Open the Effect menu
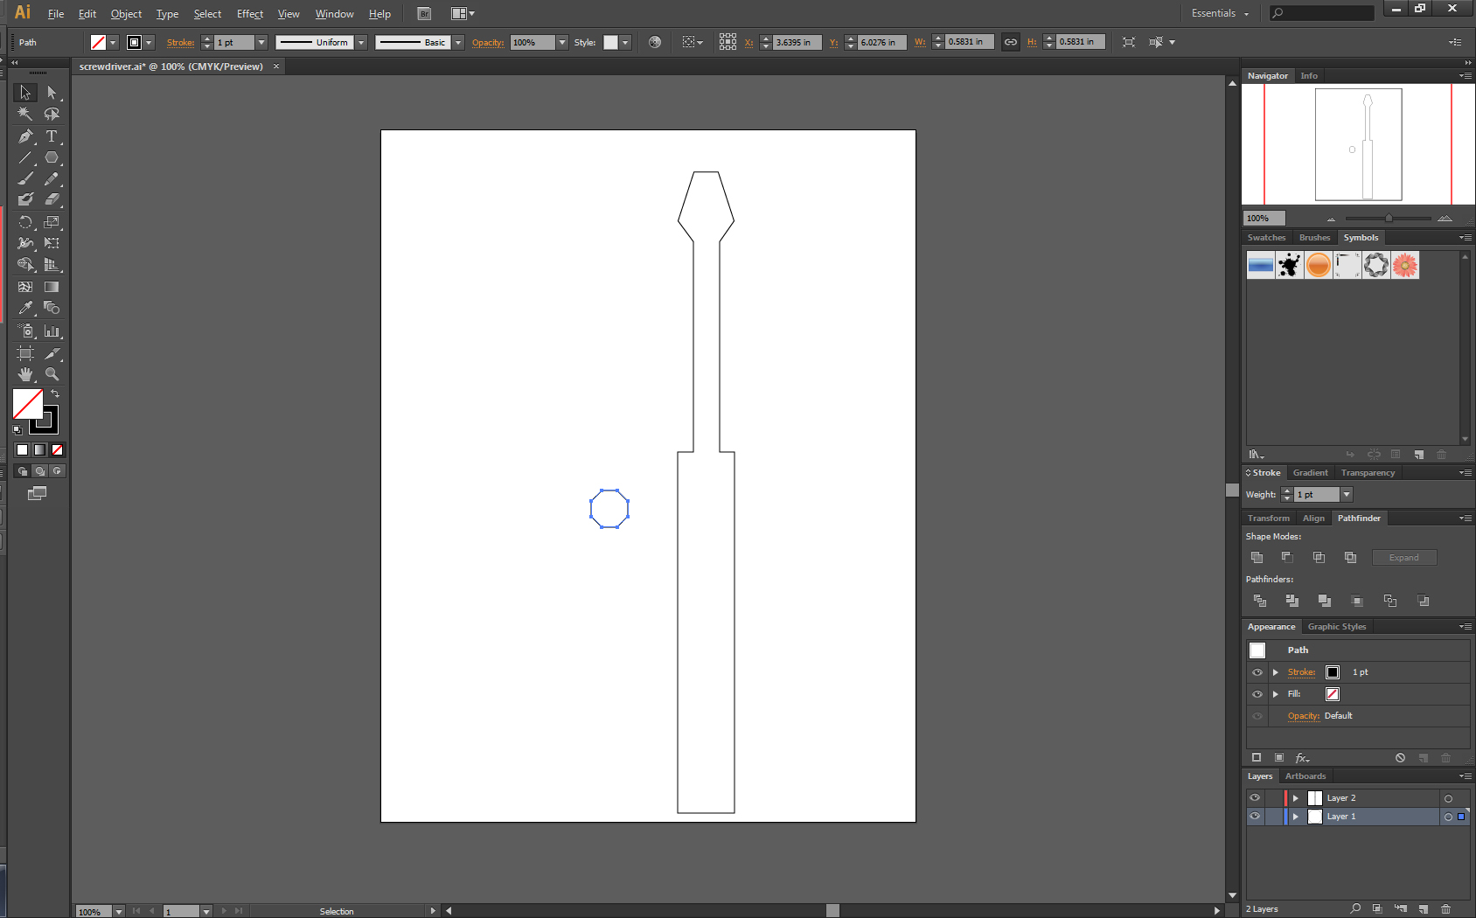The width and height of the screenshot is (1476, 918). (250, 14)
